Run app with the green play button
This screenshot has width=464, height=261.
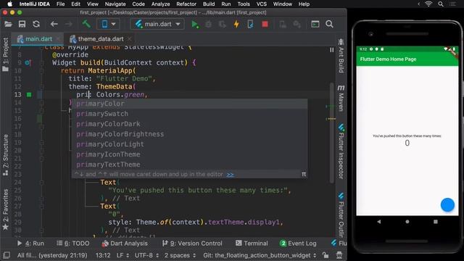click(x=195, y=24)
